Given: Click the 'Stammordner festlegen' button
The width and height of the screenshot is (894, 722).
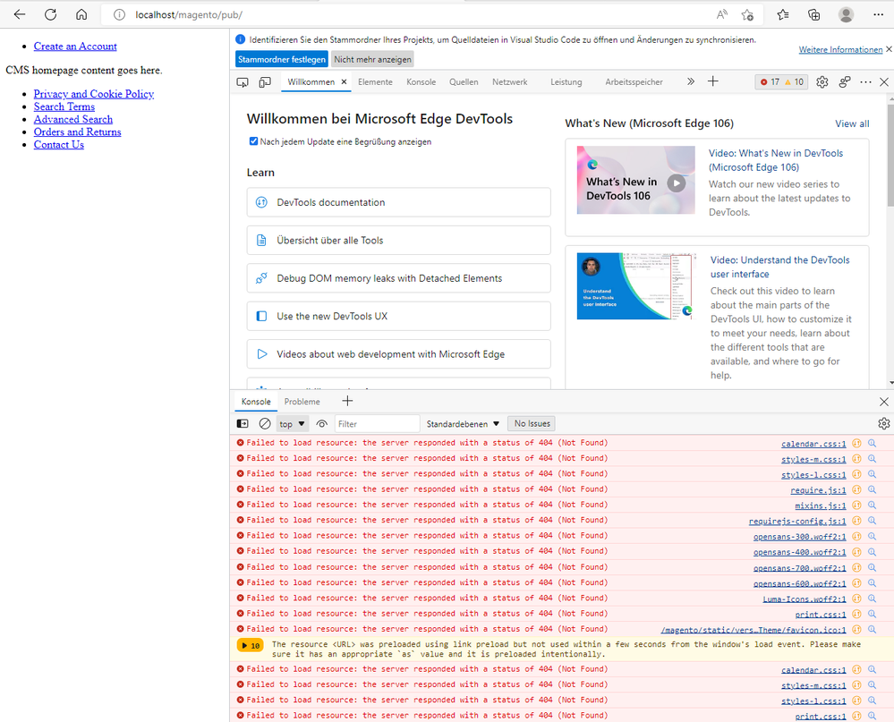Looking at the screenshot, I should point(282,60).
